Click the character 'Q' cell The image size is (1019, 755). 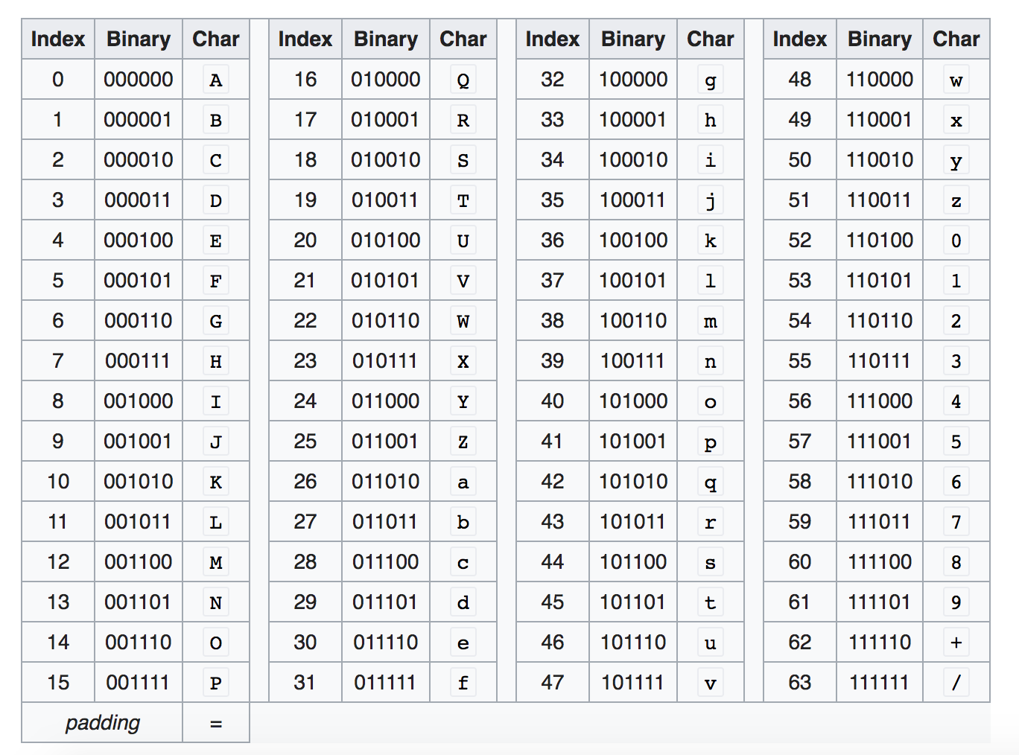click(x=463, y=80)
